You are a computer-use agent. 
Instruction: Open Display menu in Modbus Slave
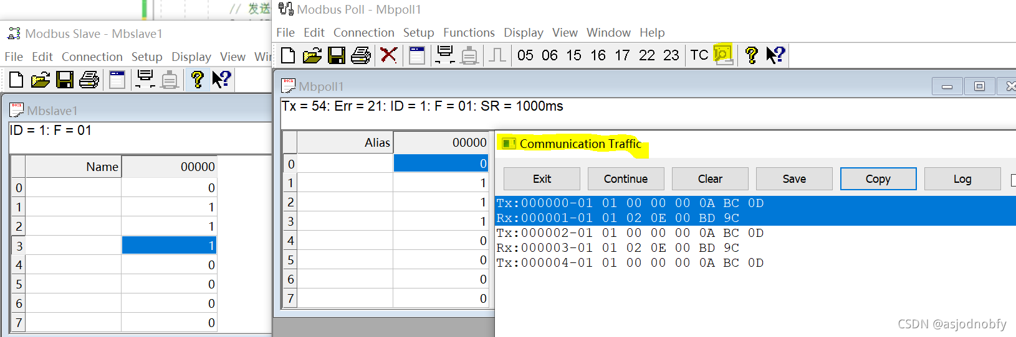click(x=191, y=57)
